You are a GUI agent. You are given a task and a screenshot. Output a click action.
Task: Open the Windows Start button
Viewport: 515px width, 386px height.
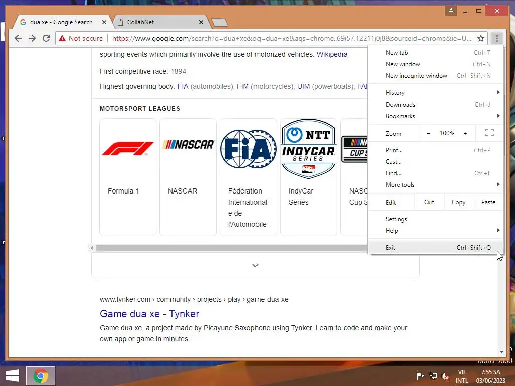click(x=13, y=376)
